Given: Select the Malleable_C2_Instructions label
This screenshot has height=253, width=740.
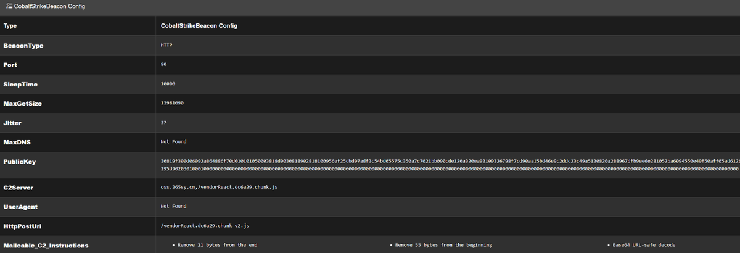Looking at the screenshot, I should [46, 246].
